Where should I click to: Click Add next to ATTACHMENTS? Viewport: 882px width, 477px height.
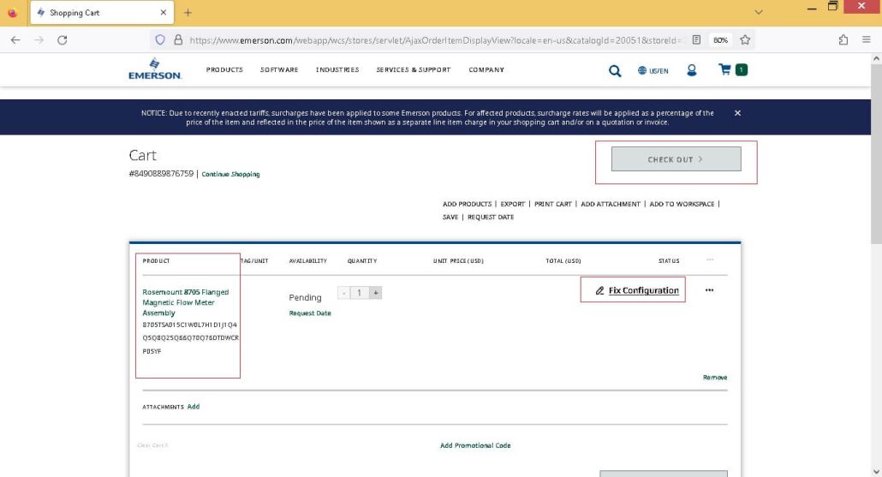(194, 407)
